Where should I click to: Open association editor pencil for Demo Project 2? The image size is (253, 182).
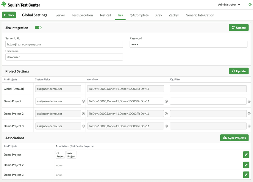(246, 165)
